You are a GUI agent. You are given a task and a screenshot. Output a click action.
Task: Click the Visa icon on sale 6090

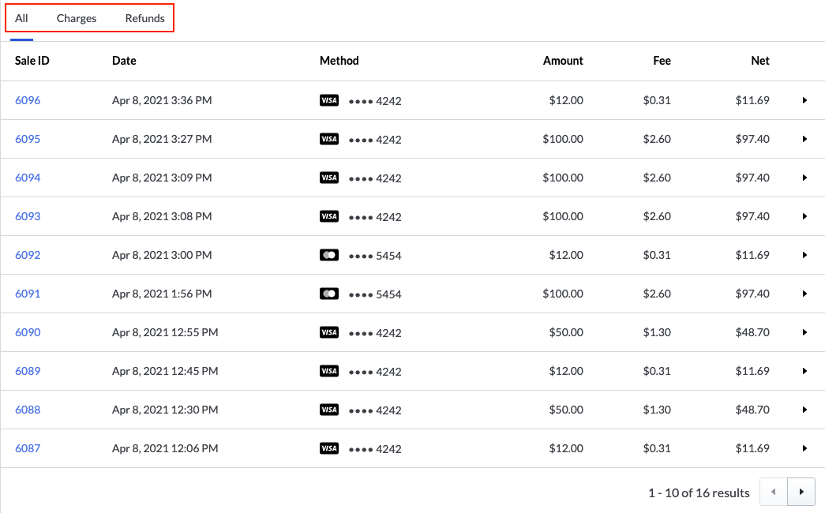coord(329,332)
